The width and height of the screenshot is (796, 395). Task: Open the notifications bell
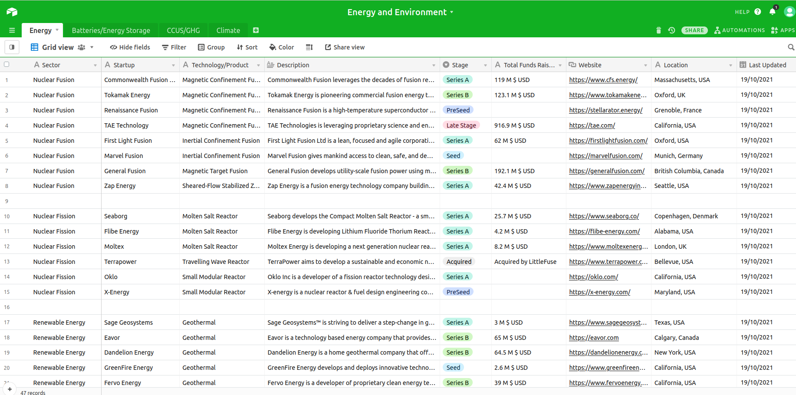tap(773, 12)
